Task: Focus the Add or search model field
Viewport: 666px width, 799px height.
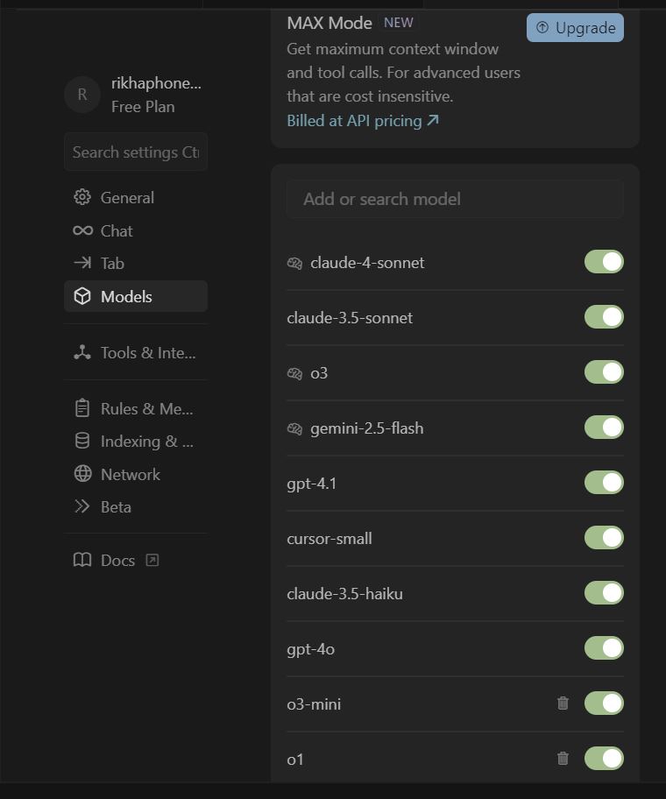Action: pos(455,199)
